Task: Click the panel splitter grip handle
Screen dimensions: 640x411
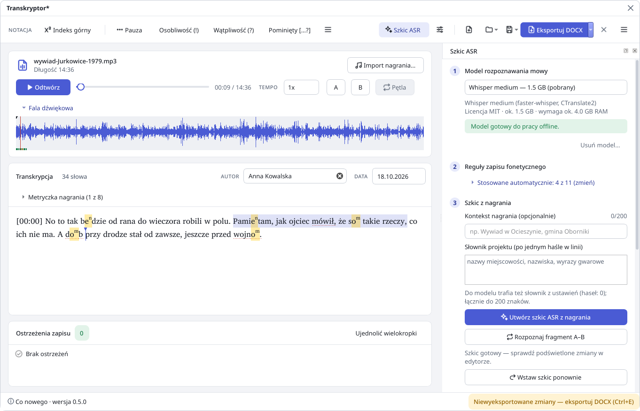Action: tap(441, 218)
